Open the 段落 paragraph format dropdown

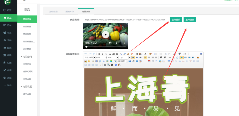[x=101, y=57]
